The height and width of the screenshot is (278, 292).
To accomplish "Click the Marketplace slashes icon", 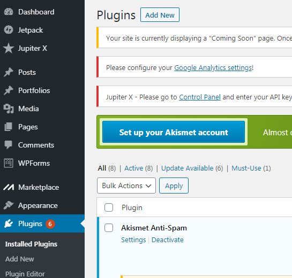I will point(9,187).
